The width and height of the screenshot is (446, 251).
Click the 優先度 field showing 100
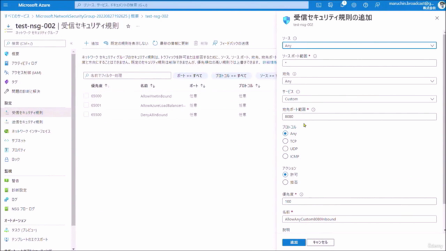click(360, 201)
